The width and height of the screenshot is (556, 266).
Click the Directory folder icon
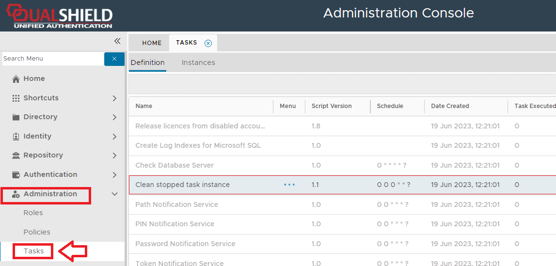16,117
